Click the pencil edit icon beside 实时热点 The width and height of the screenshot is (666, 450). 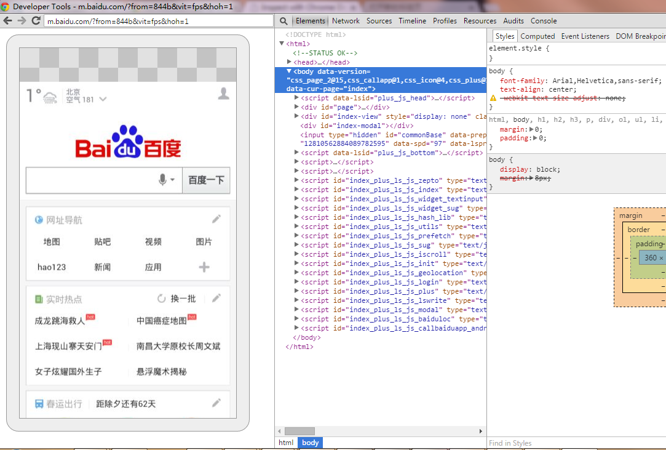pyautogui.click(x=216, y=298)
